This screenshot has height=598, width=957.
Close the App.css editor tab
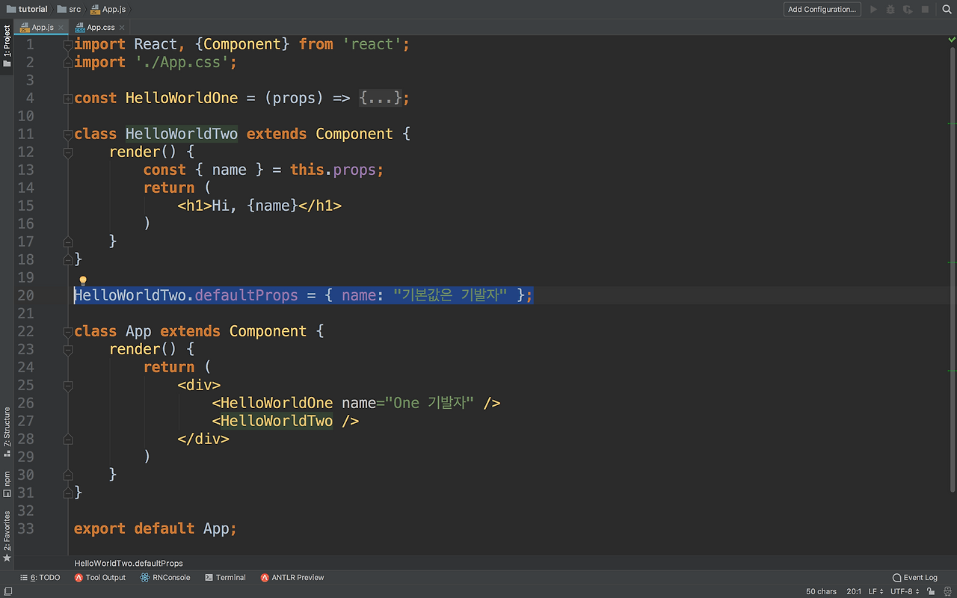[122, 28]
